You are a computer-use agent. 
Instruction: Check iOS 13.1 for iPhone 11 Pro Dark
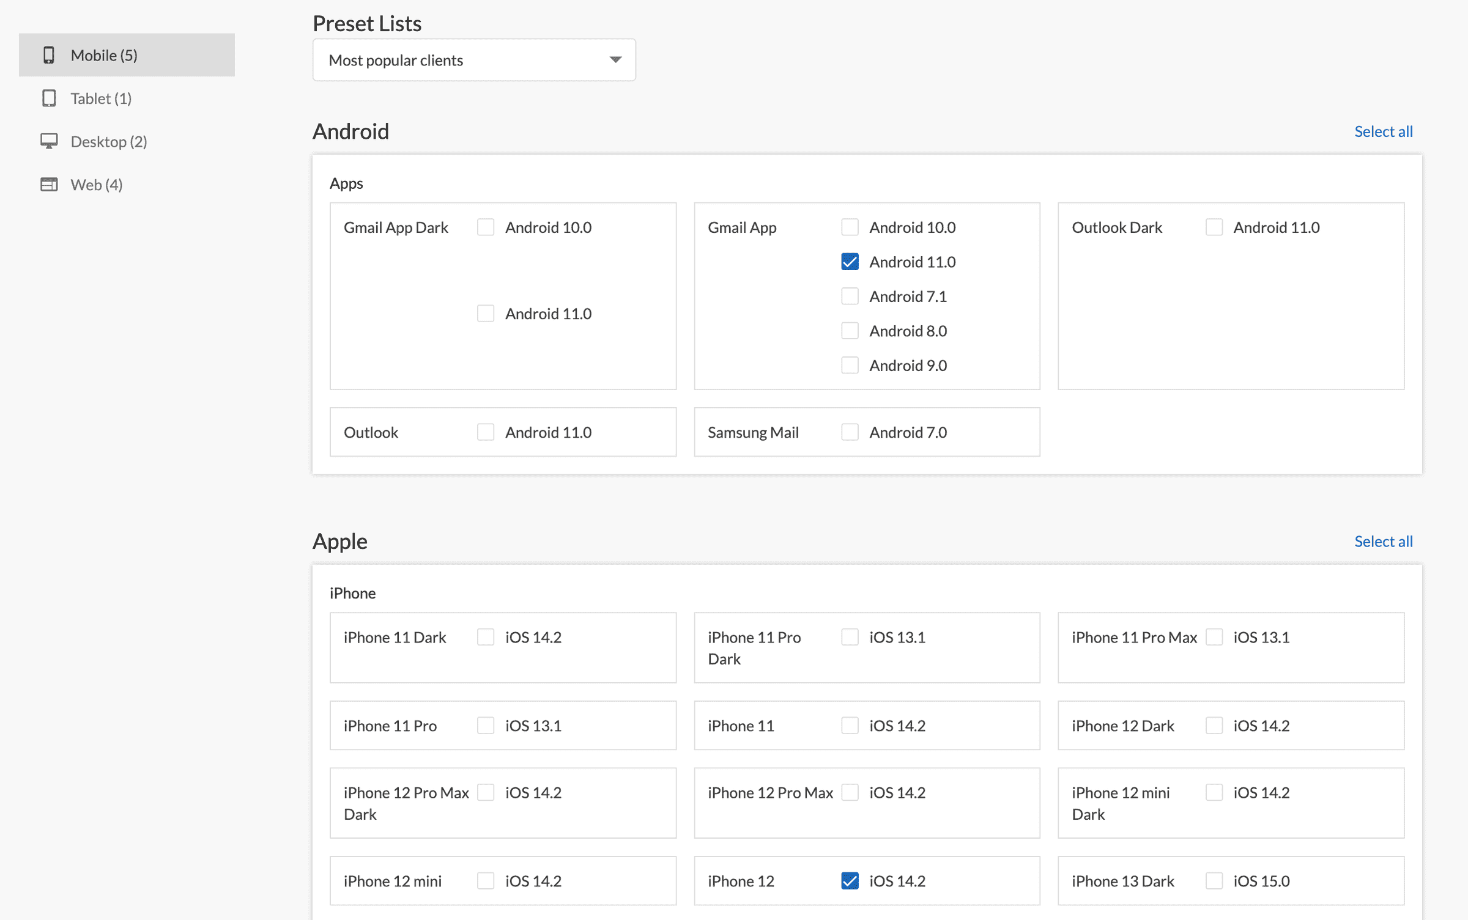(x=850, y=637)
